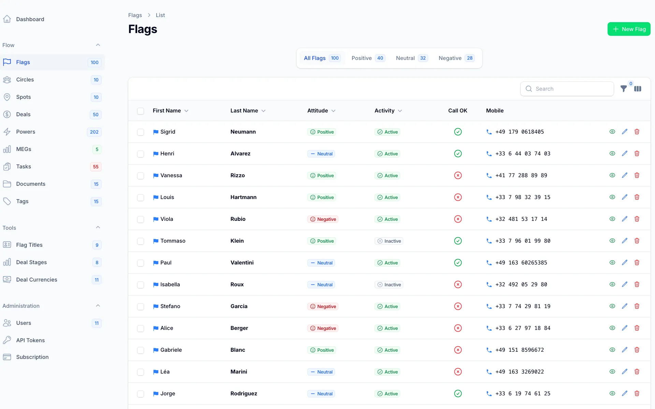Screen dimensions: 655x409
Task: Select the Vanessa Rizzo row checkbox
Action: pos(141,176)
